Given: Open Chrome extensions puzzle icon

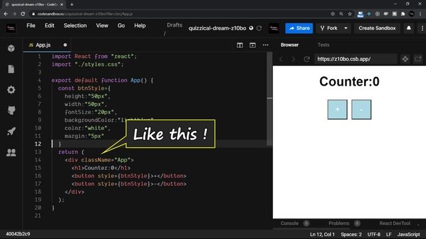Looking at the screenshot, I should point(403,14).
